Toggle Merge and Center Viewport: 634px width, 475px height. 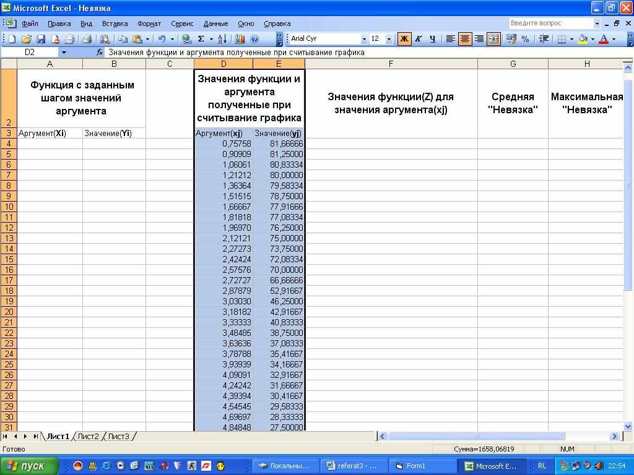click(x=493, y=39)
